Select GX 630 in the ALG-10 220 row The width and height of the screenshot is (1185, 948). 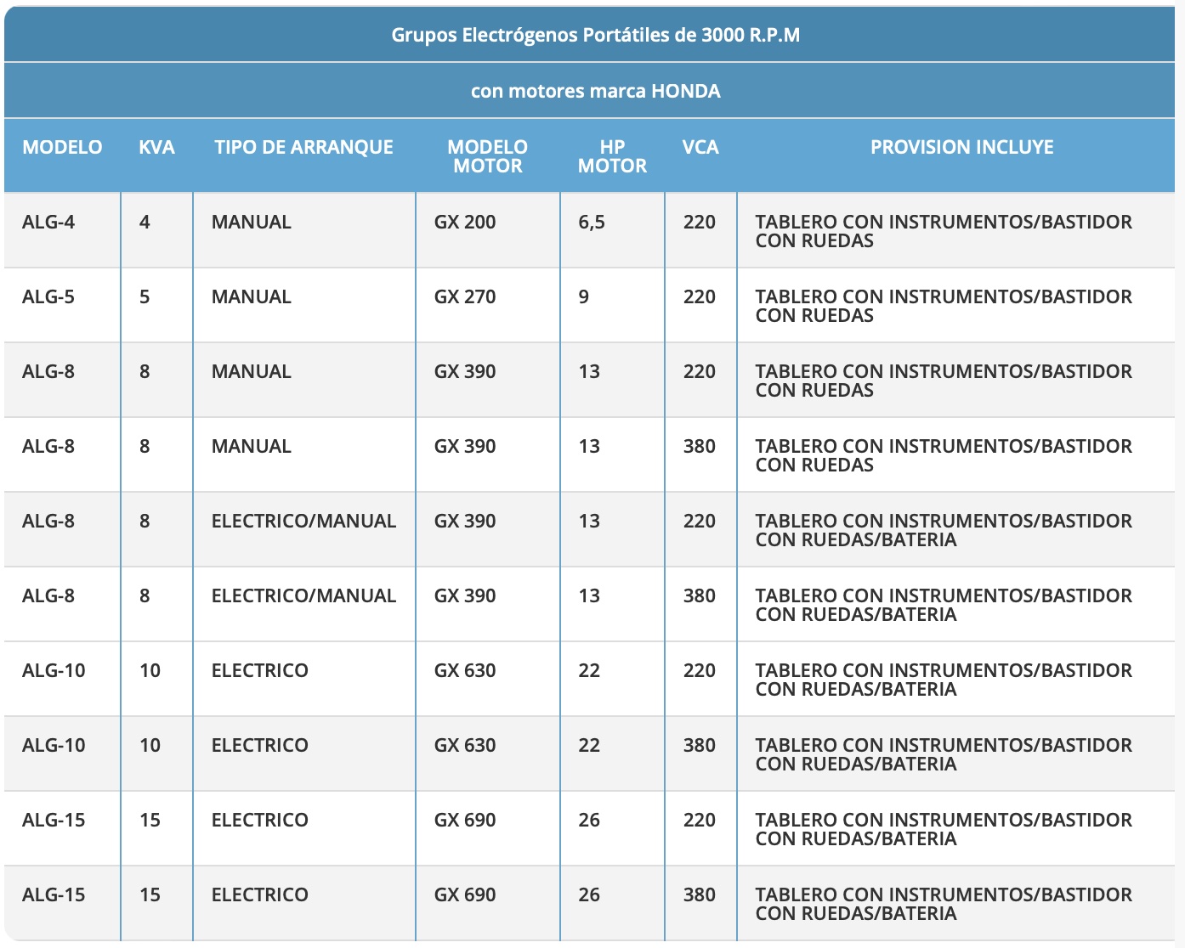coord(465,670)
